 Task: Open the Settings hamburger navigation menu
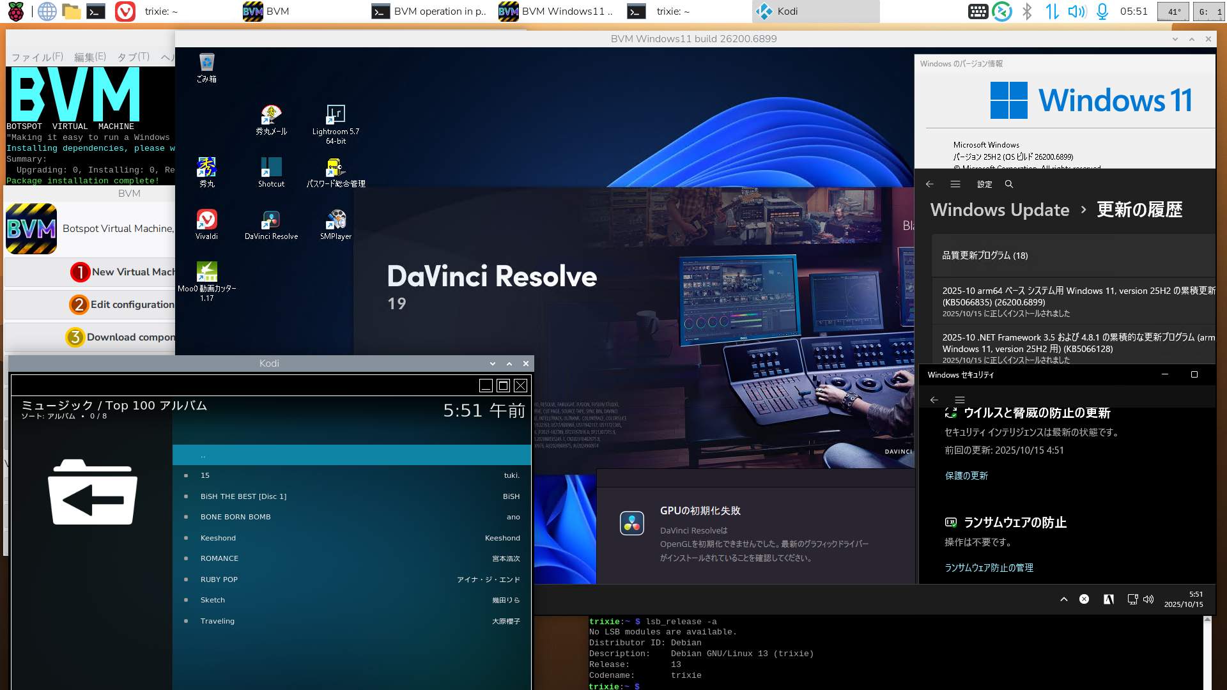click(955, 184)
